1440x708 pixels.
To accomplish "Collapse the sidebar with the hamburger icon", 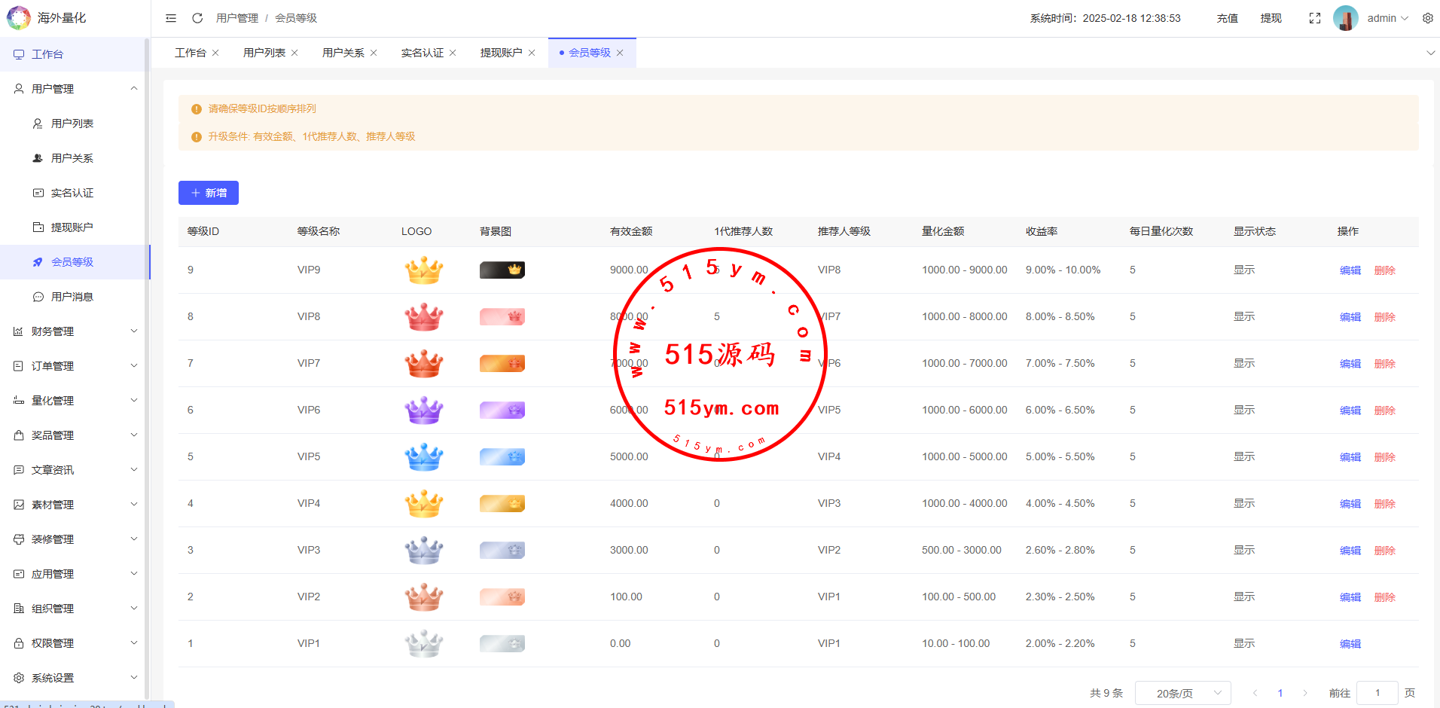I will [x=171, y=18].
